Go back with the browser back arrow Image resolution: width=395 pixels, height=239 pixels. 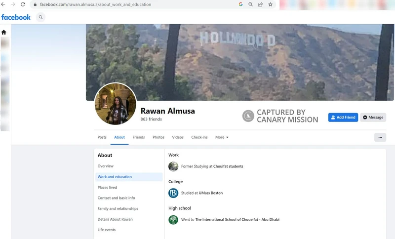[3, 4]
